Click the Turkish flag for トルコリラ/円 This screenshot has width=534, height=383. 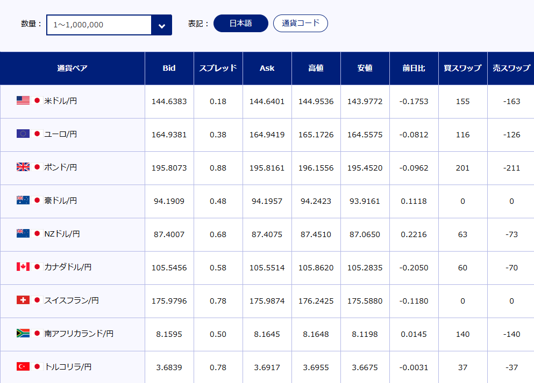tap(23, 367)
